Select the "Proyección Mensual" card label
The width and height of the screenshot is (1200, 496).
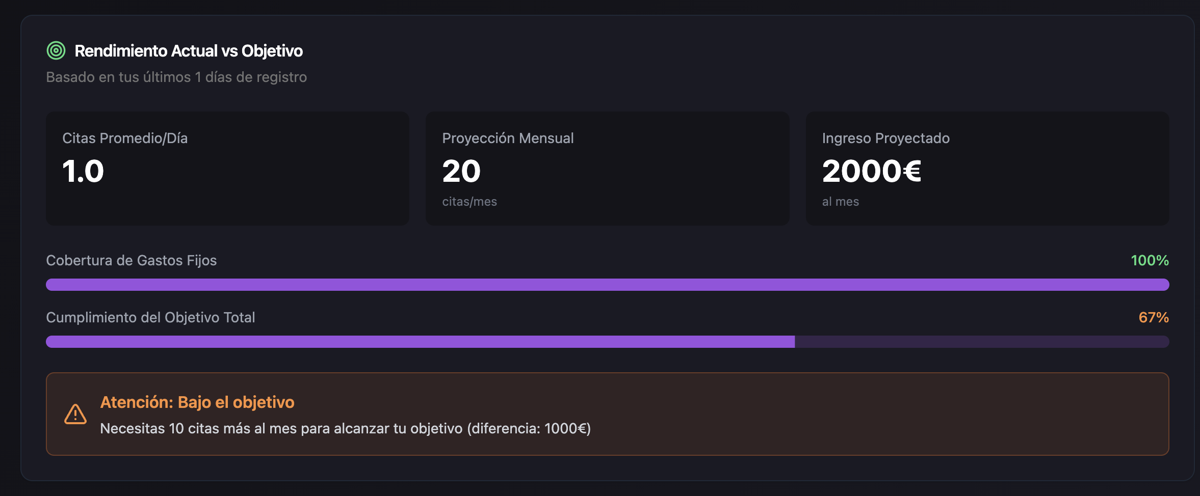coord(508,138)
